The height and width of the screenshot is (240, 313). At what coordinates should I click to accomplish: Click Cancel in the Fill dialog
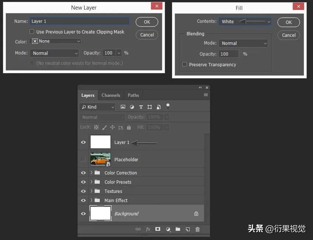point(289,35)
